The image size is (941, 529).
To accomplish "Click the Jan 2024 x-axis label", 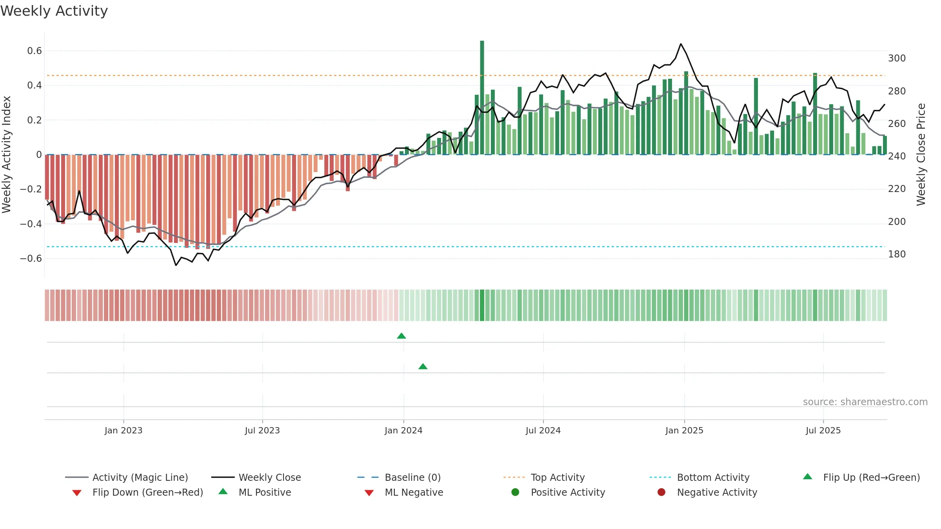I will (403, 430).
